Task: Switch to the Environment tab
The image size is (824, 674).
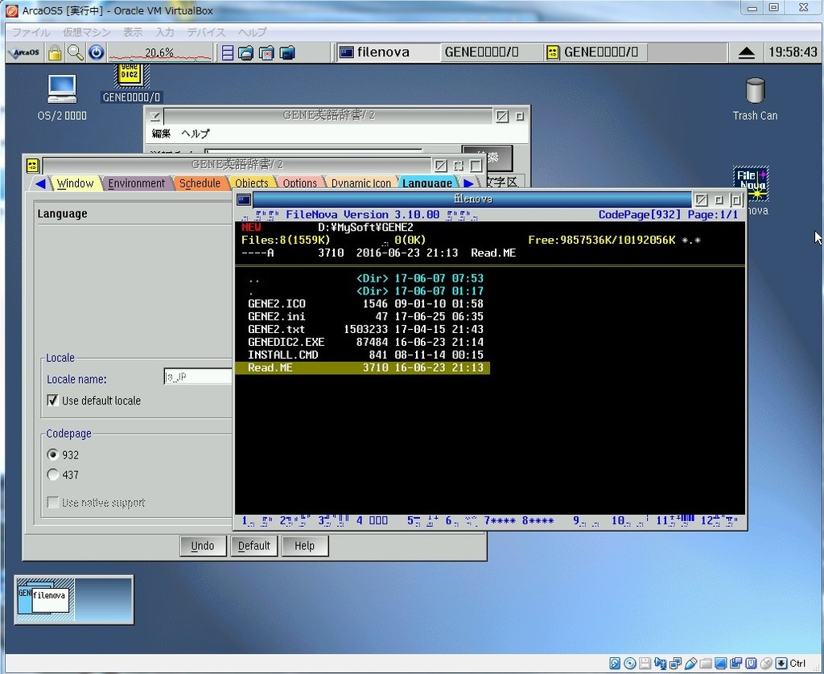Action: 137,183
